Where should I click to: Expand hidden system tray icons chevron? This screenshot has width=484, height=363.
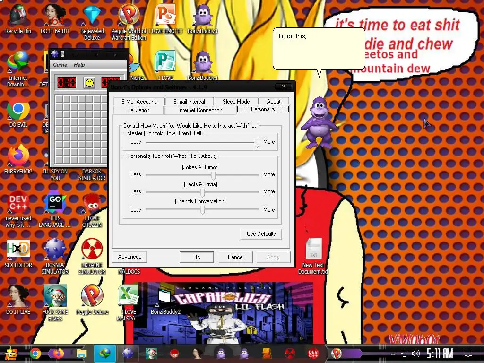393,354
